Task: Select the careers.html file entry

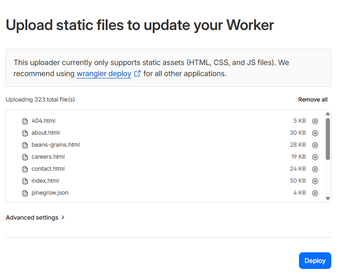Action: 48,157
